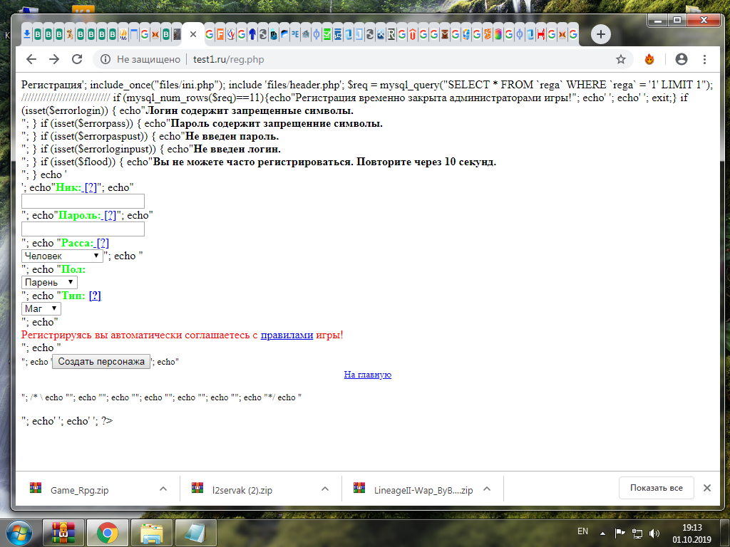The image size is (730, 547).
Task: Bookmark this page with the star icon
Action: [620, 59]
